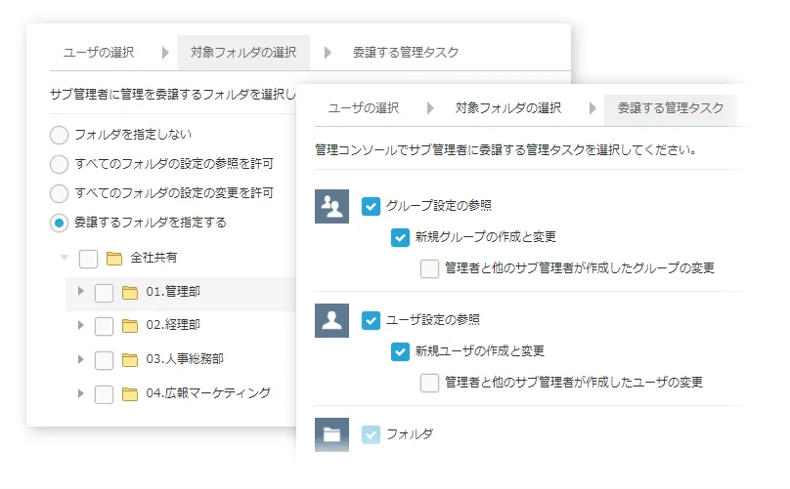Choose すべてのフォルダの設定の変更を許可 radio option
The height and width of the screenshot is (489, 790).
click(59, 193)
